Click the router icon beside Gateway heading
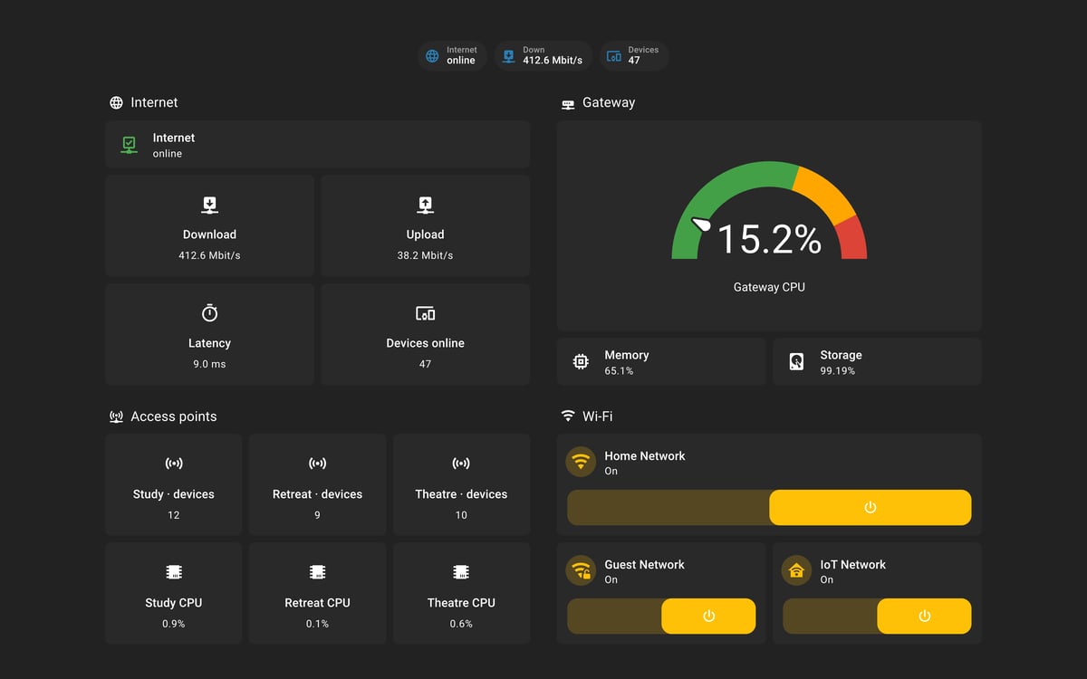This screenshot has width=1087, height=679. tap(568, 104)
